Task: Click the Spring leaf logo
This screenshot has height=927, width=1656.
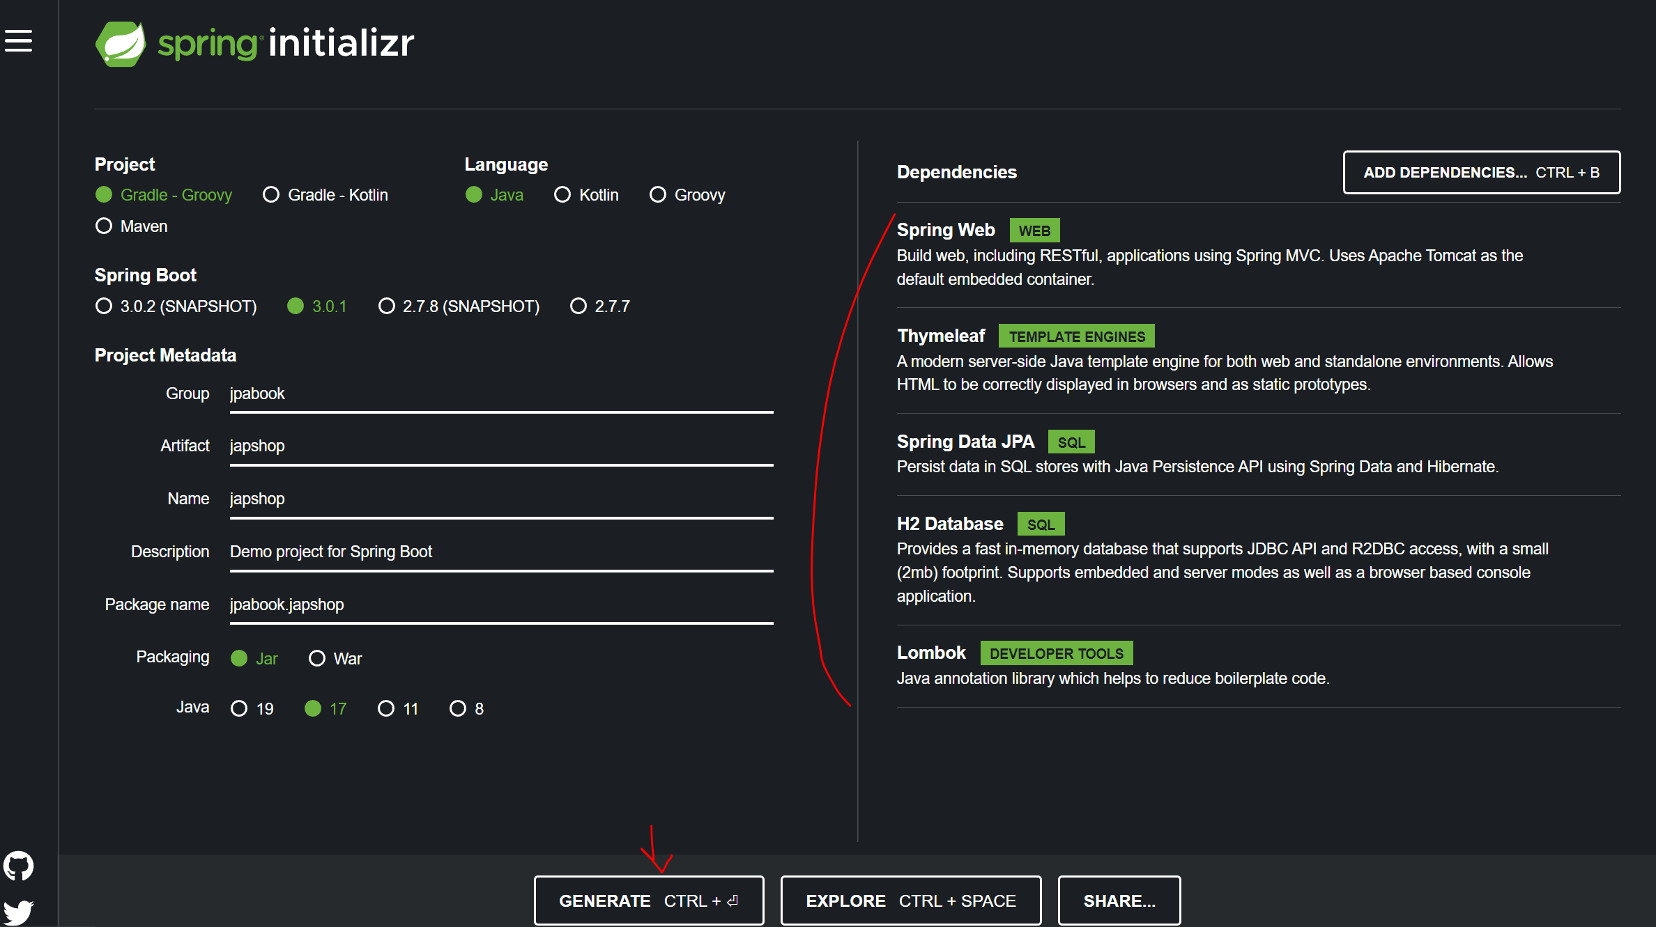Action: pos(121,44)
